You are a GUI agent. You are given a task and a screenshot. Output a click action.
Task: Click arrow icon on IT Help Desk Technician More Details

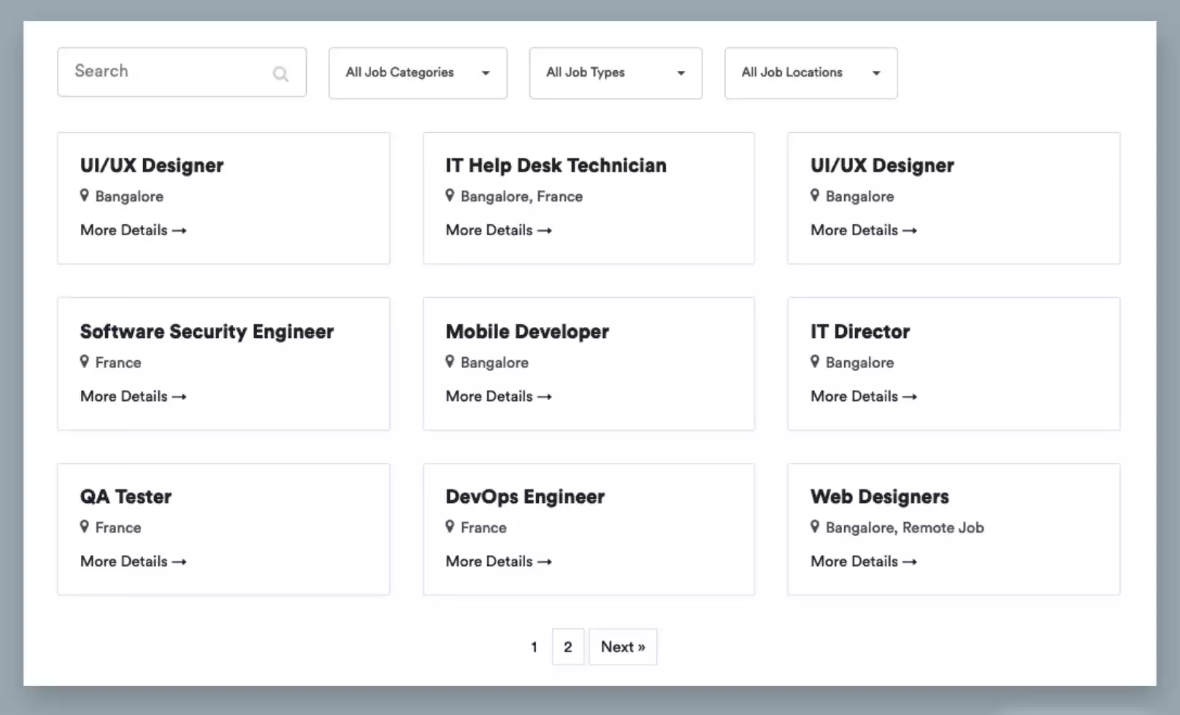point(545,231)
